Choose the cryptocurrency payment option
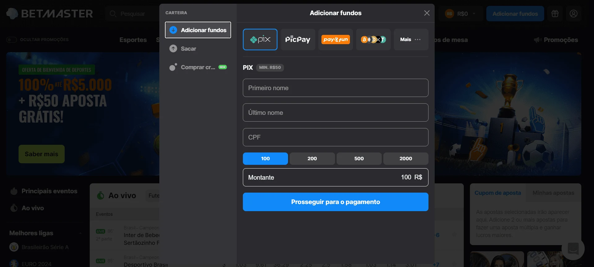 pos(373,40)
